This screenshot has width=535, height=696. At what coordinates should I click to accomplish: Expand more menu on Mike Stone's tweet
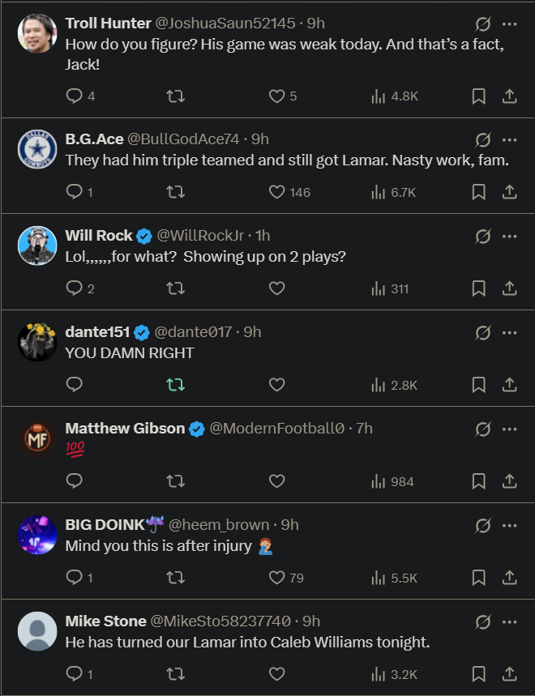pyautogui.click(x=509, y=621)
